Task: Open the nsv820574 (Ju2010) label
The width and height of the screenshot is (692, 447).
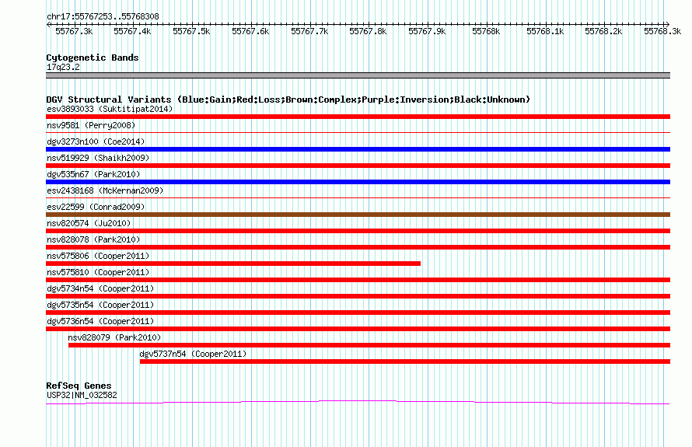Action: point(89,223)
